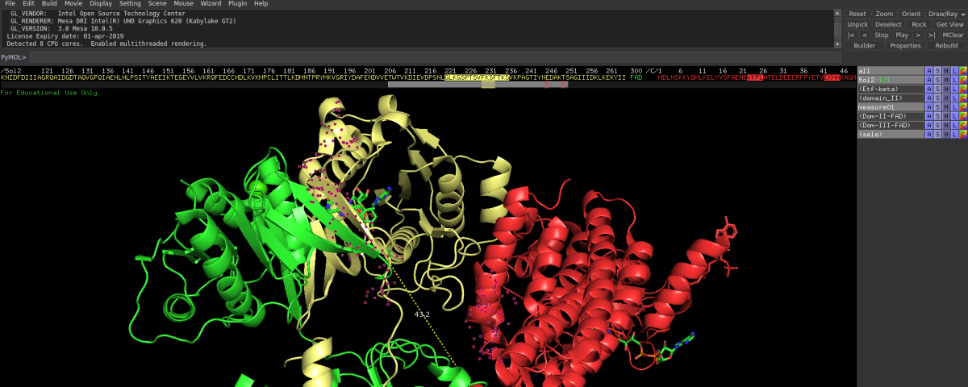Click Show (S) for domain_II selection

[937, 98]
